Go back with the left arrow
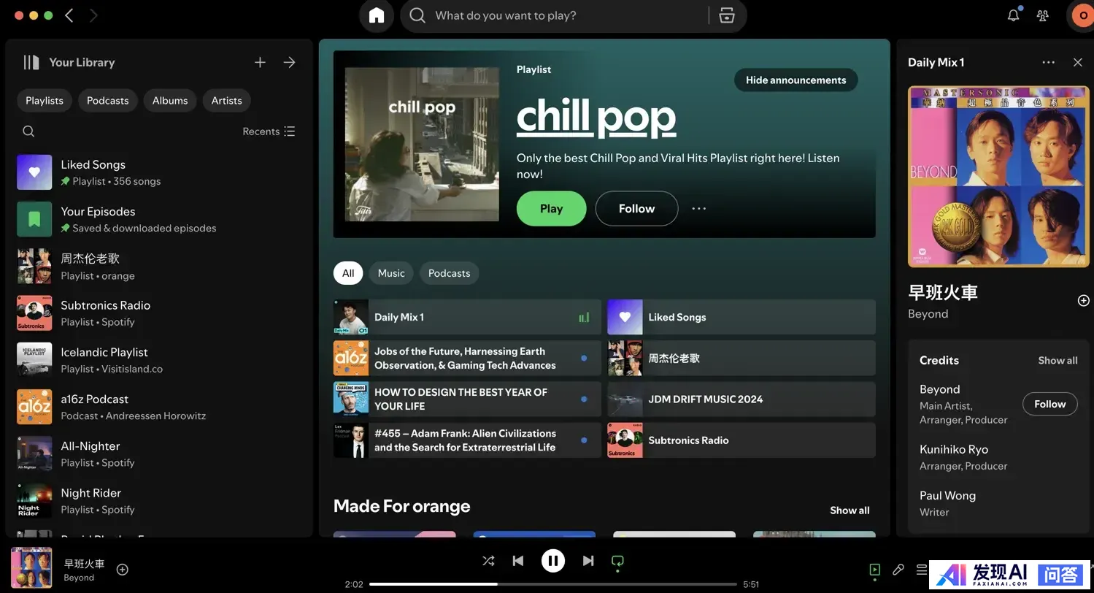This screenshot has width=1094, height=593. pyautogui.click(x=69, y=15)
